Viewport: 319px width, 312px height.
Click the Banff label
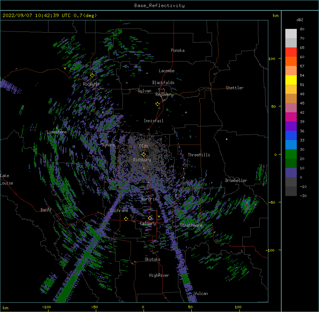point(46,210)
